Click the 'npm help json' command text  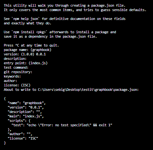26,19
